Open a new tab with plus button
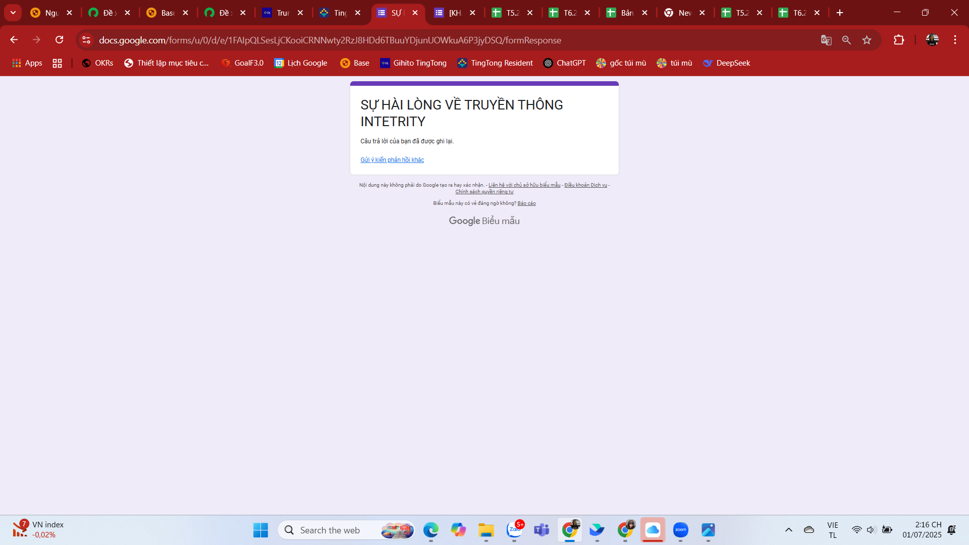This screenshot has height=545, width=969. pos(840,13)
